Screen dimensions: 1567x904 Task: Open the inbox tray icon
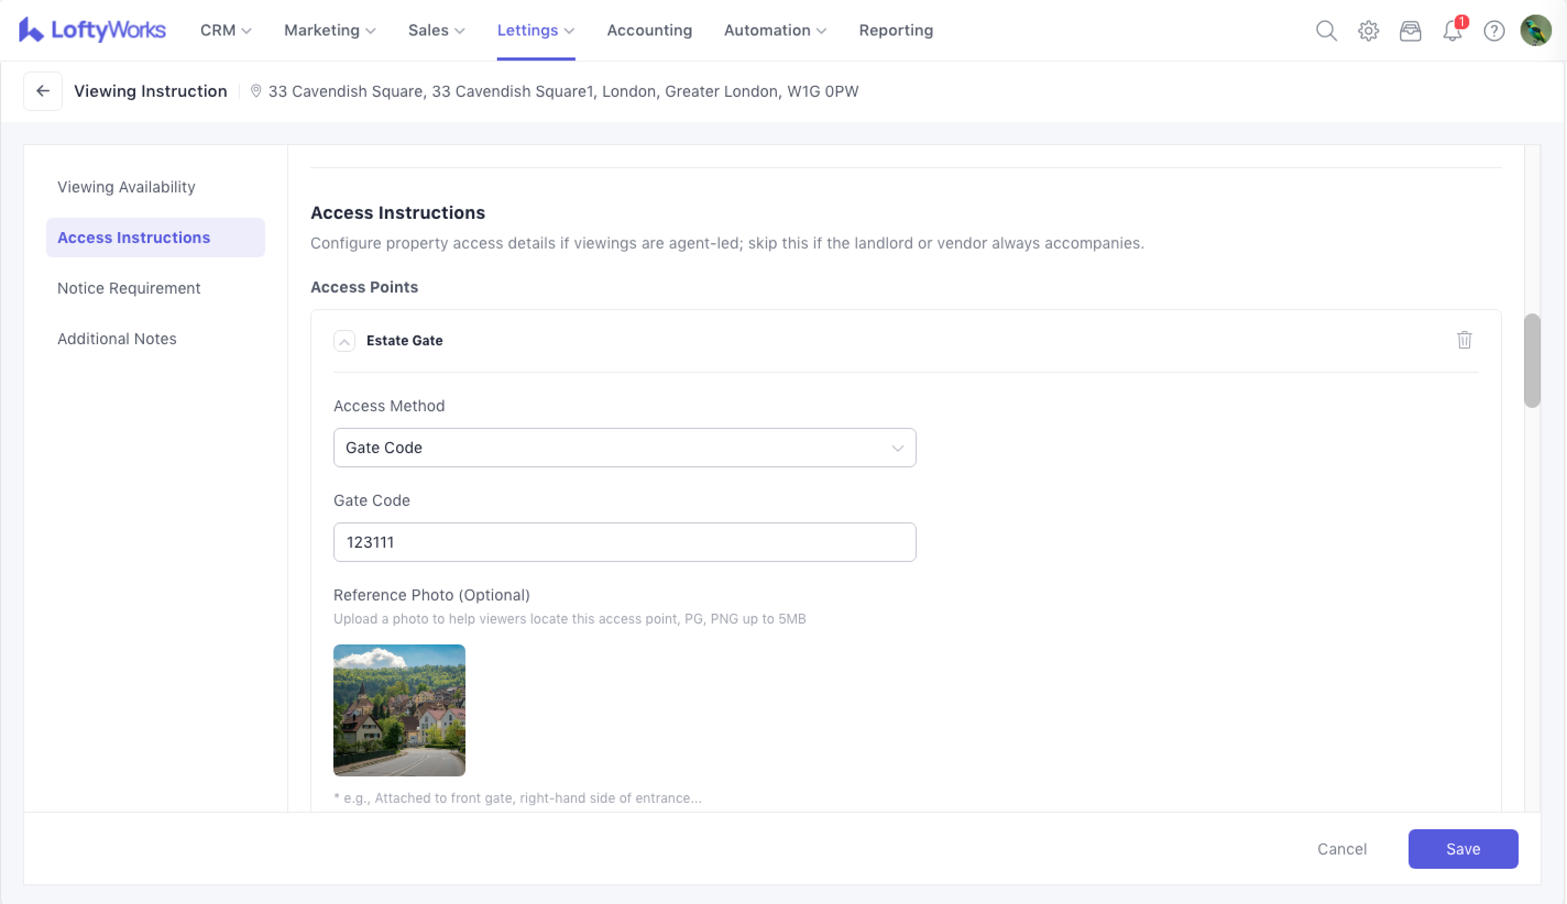click(x=1410, y=30)
